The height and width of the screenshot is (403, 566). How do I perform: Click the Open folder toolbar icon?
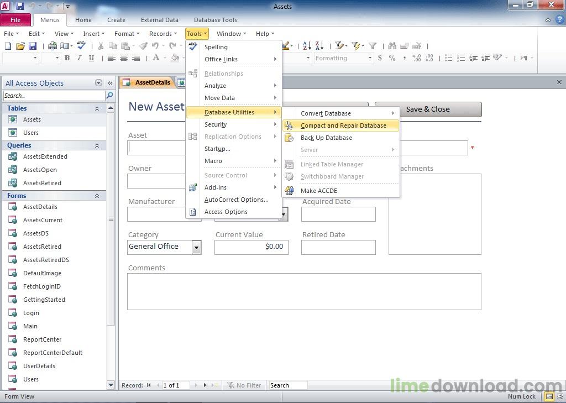coord(20,46)
